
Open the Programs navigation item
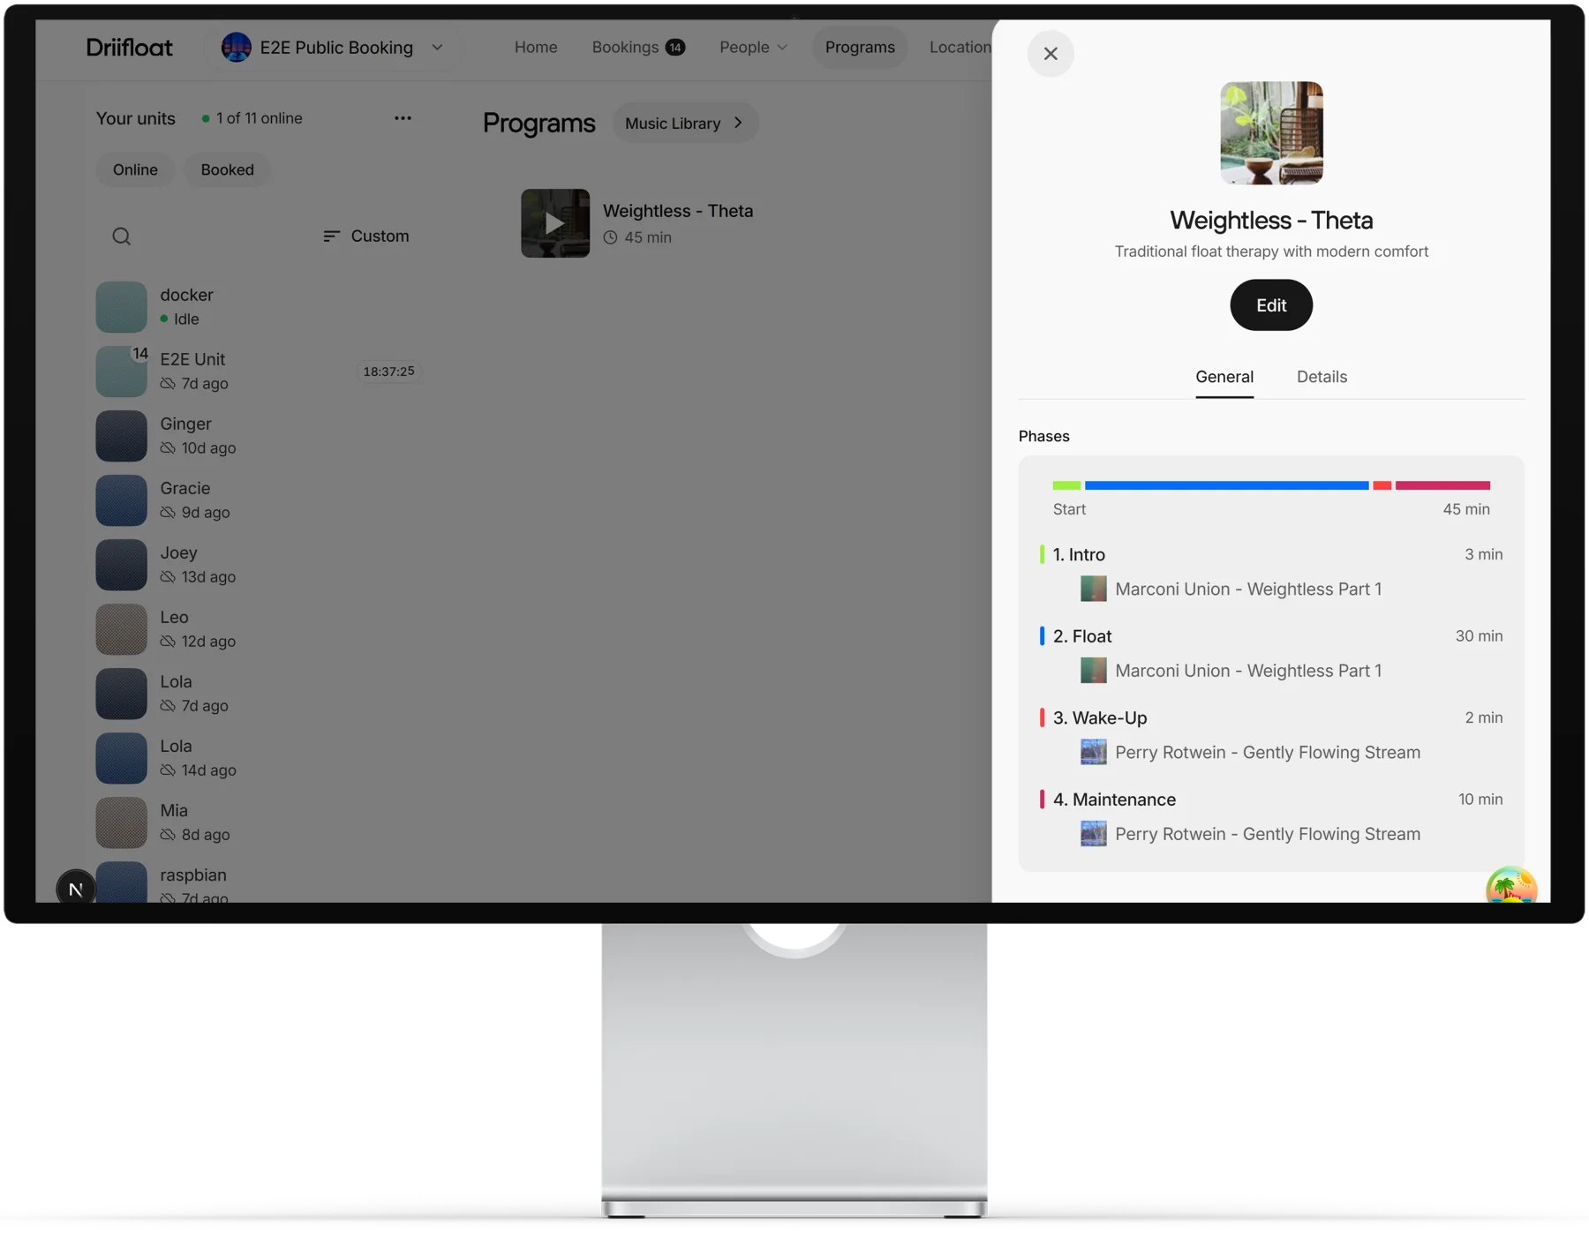pos(859,48)
